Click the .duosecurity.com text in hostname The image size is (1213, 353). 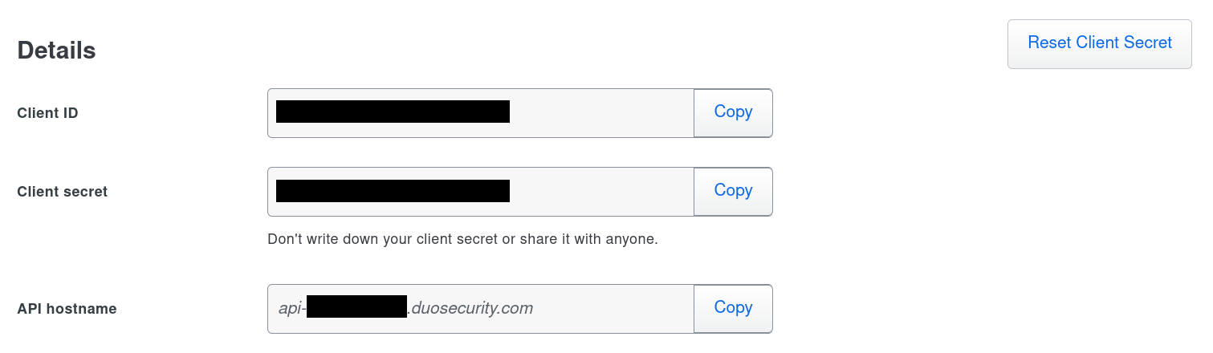pos(470,308)
